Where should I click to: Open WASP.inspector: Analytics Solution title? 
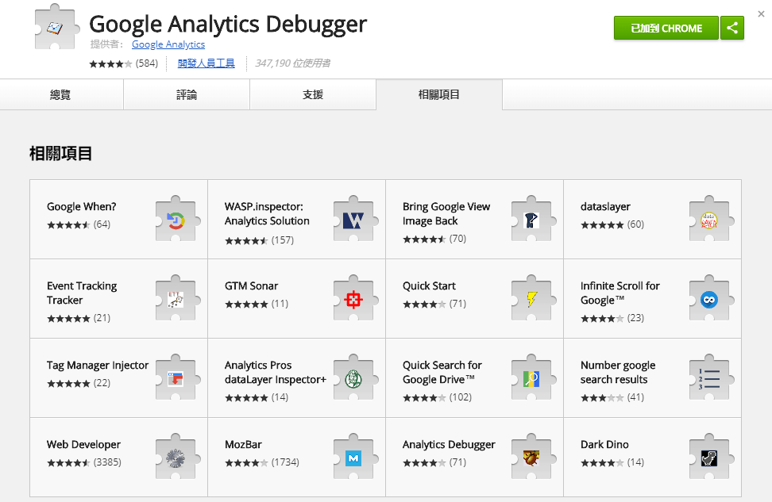(x=267, y=214)
